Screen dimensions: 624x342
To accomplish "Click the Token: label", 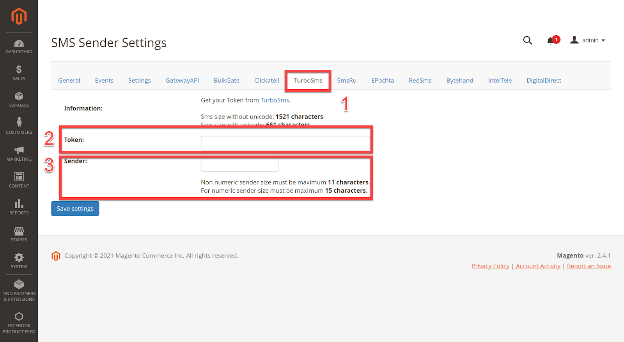I will click(74, 140).
